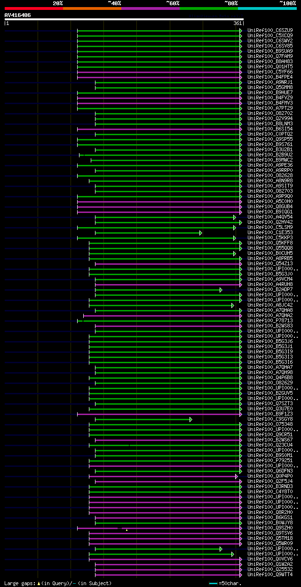Open hit UniRef100_B2GUV5

pyautogui.click(x=270, y=393)
